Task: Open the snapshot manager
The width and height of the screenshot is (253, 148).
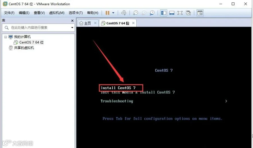Action: (152, 13)
